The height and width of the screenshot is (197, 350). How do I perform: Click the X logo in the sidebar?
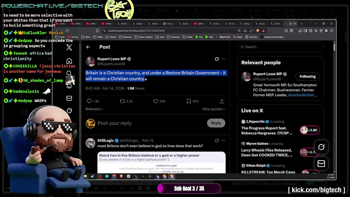coord(69,47)
